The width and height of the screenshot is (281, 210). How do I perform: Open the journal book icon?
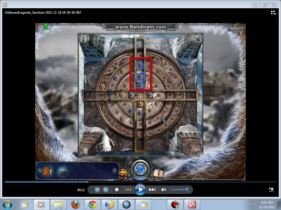point(158,173)
